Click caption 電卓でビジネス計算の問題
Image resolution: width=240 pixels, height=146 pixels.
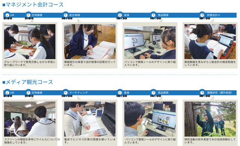coord(90,141)
